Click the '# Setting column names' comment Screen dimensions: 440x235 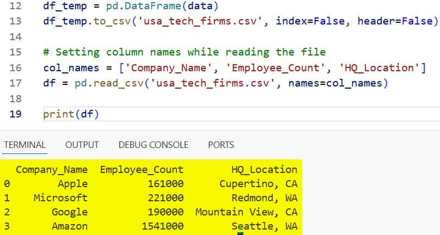pyautogui.click(x=185, y=52)
